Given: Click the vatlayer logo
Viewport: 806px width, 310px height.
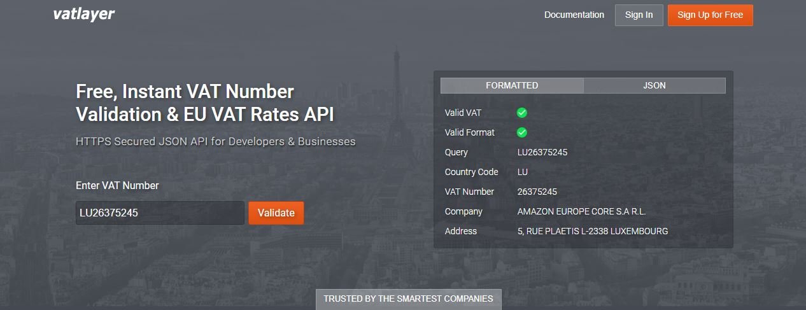Looking at the screenshot, I should (83, 14).
